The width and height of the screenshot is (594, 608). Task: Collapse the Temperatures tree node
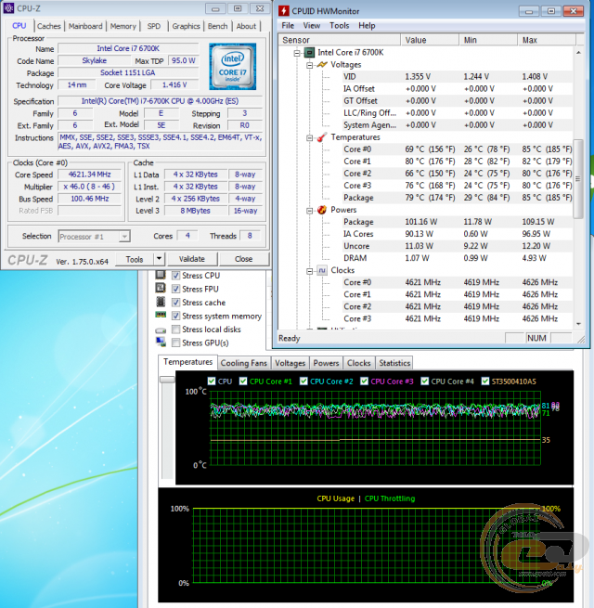pyautogui.click(x=309, y=137)
